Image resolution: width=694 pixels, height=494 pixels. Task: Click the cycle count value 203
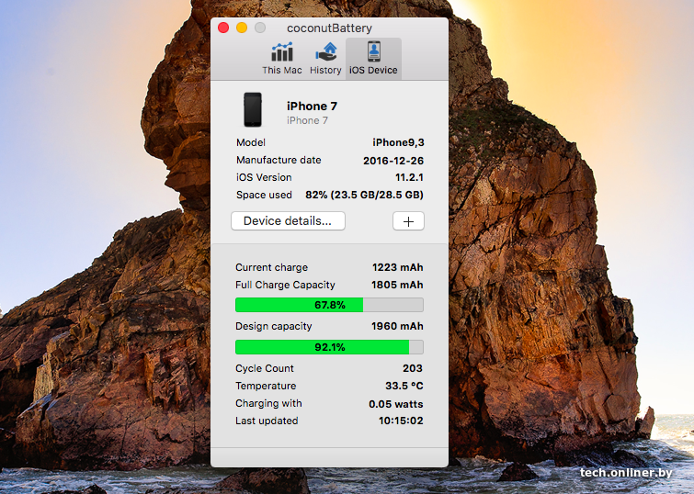(413, 368)
